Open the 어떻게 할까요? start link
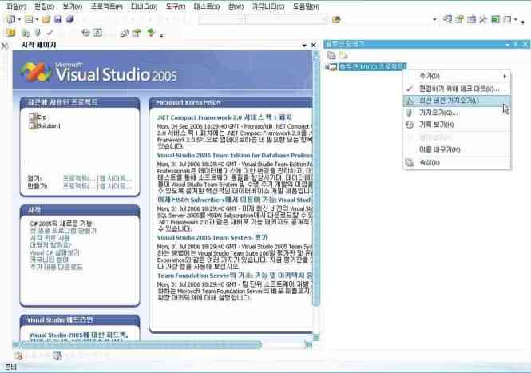The image size is (531, 373). point(50,245)
